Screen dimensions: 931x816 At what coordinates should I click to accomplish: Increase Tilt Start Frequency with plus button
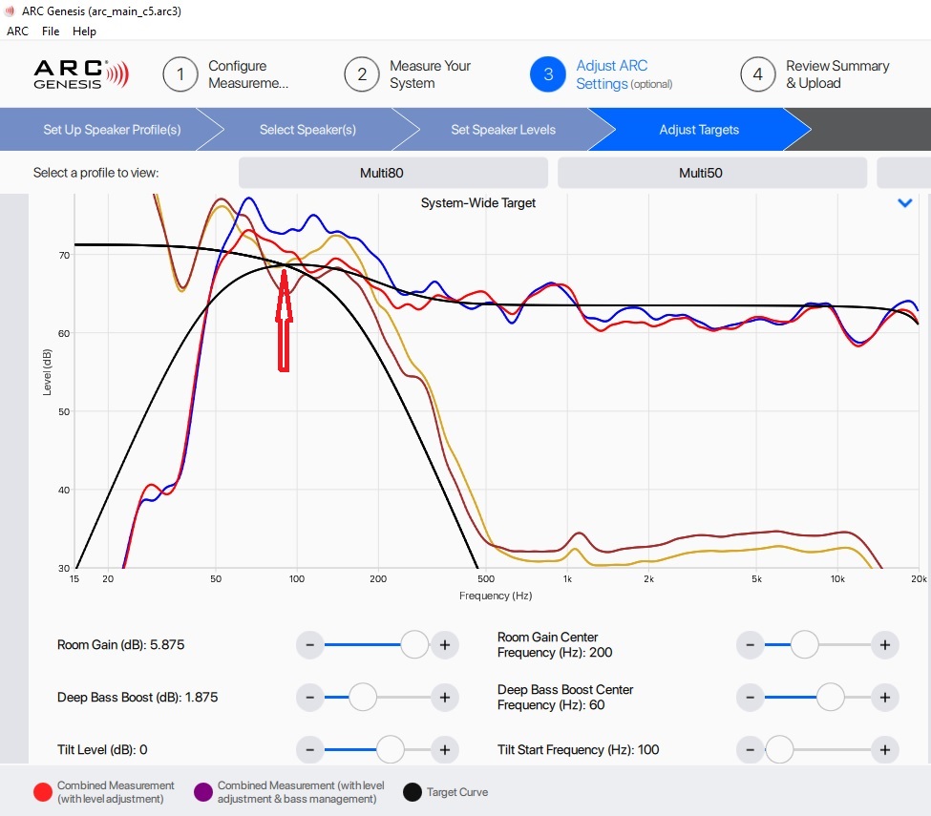click(x=885, y=750)
